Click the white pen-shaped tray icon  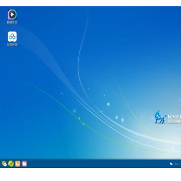pyautogui.click(x=171, y=164)
